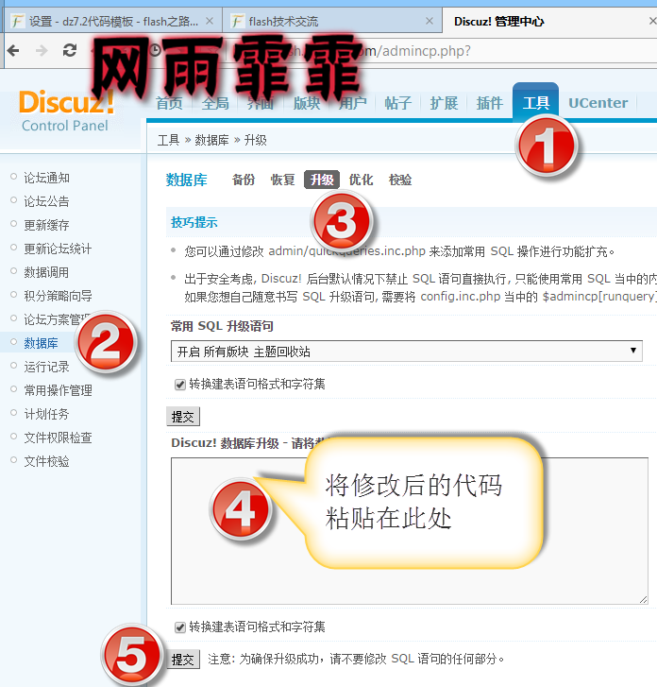
Task: Select 数据库 in the sidebar
Action: coord(41,343)
